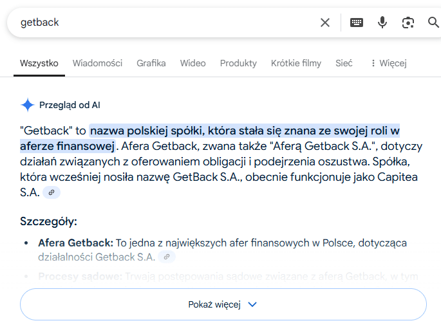Open the Sieć tab
441x323 pixels.
[x=344, y=63]
